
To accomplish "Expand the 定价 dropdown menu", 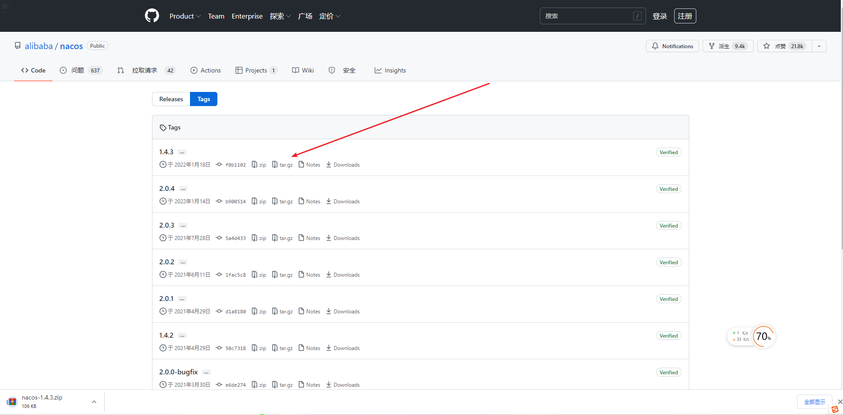I will point(330,16).
